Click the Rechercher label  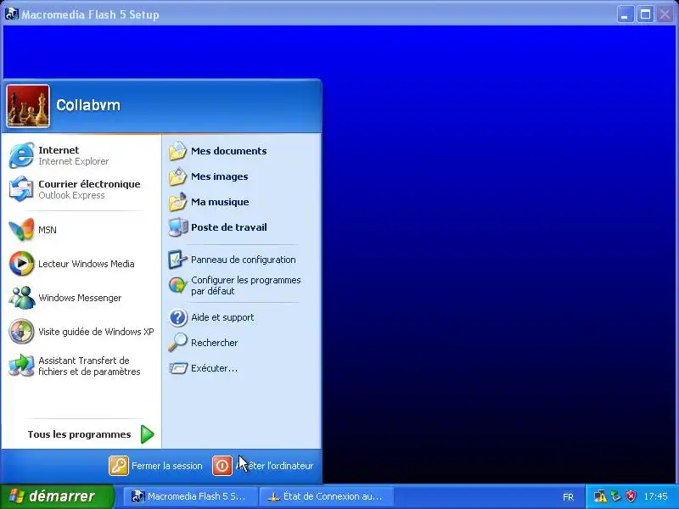click(x=215, y=343)
